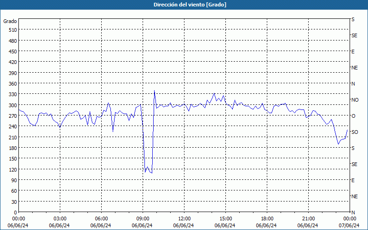Pick the 'NE' compass label at 390 level
The height and width of the screenshot is (230, 368).
(354, 68)
